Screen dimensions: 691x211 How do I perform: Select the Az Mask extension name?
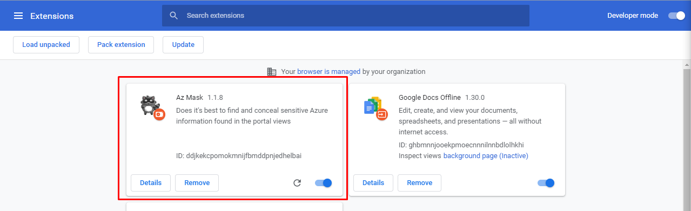pyautogui.click(x=190, y=98)
